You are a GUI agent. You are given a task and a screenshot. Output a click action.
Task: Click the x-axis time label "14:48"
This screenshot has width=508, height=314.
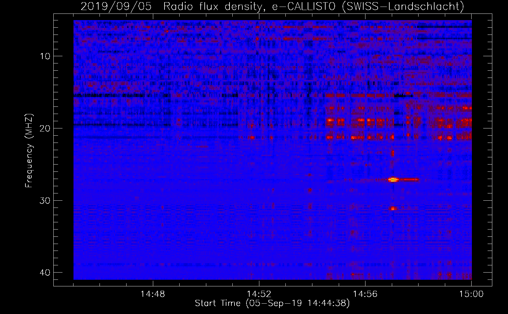pyautogui.click(x=153, y=294)
